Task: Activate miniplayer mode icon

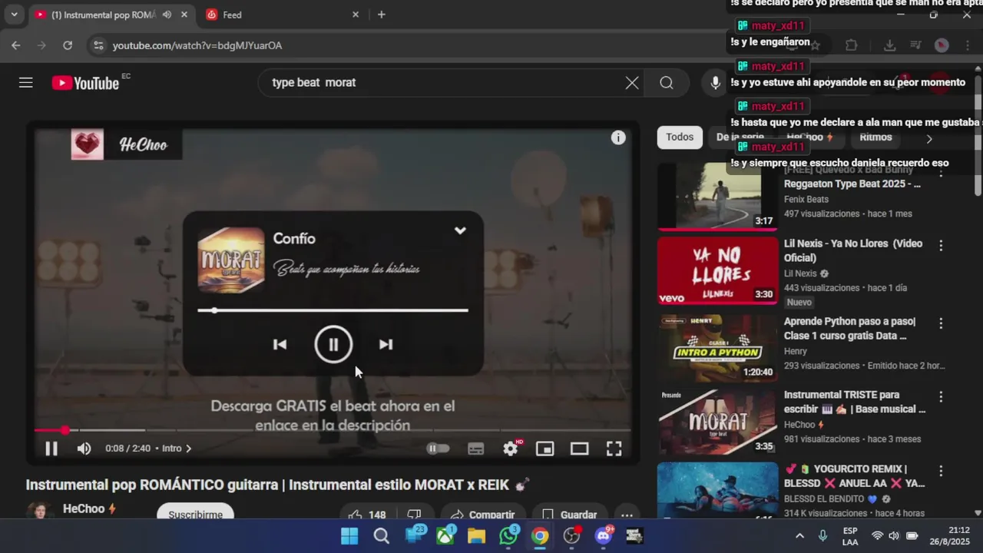Action: coord(544,449)
